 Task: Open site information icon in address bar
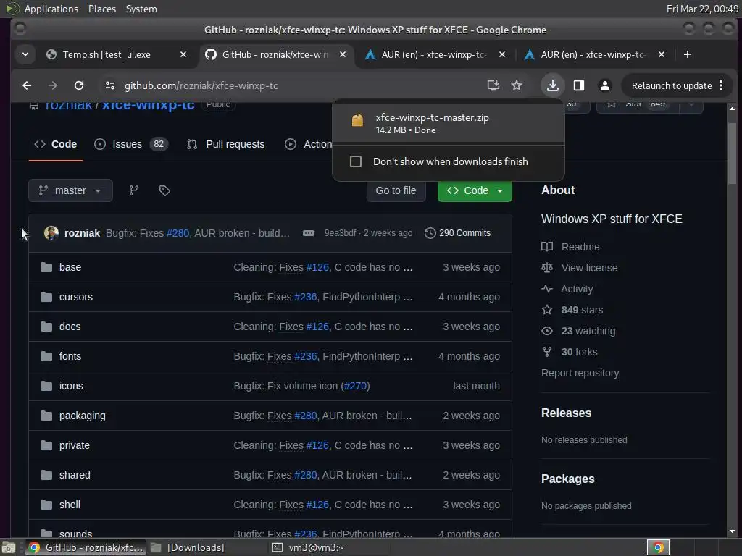pos(110,85)
